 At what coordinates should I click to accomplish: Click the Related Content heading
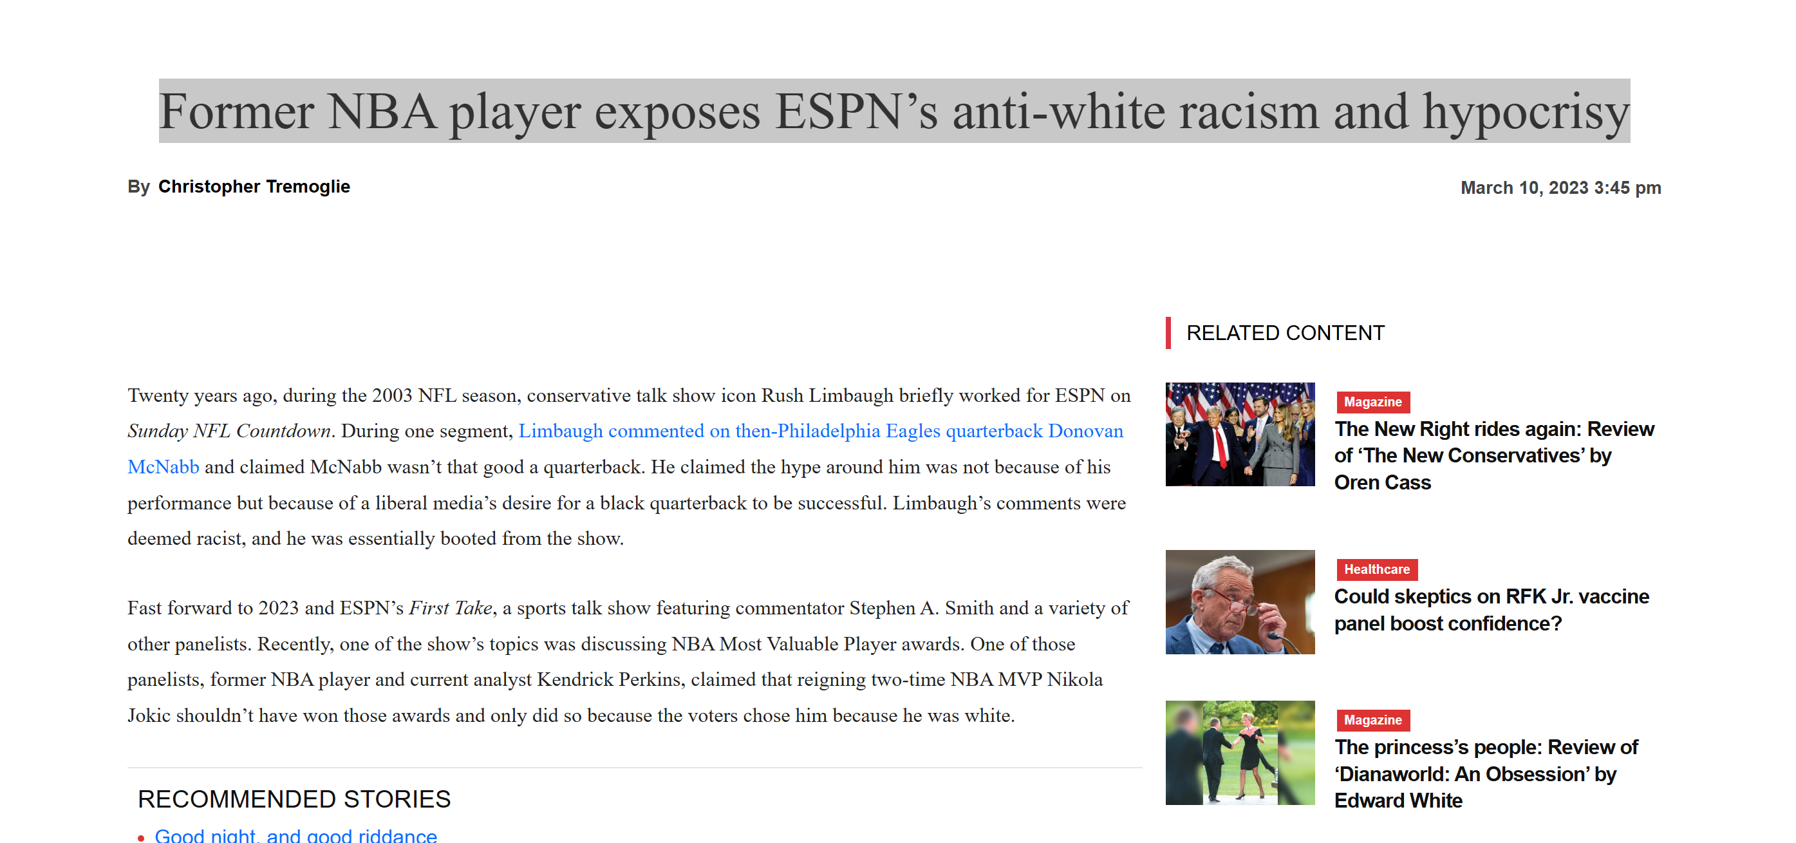click(x=1285, y=334)
